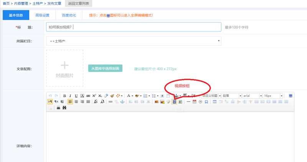Enter fullscreen editing mode via the monitor icon
Screen dimensions: 307x162
[x=290, y=96]
